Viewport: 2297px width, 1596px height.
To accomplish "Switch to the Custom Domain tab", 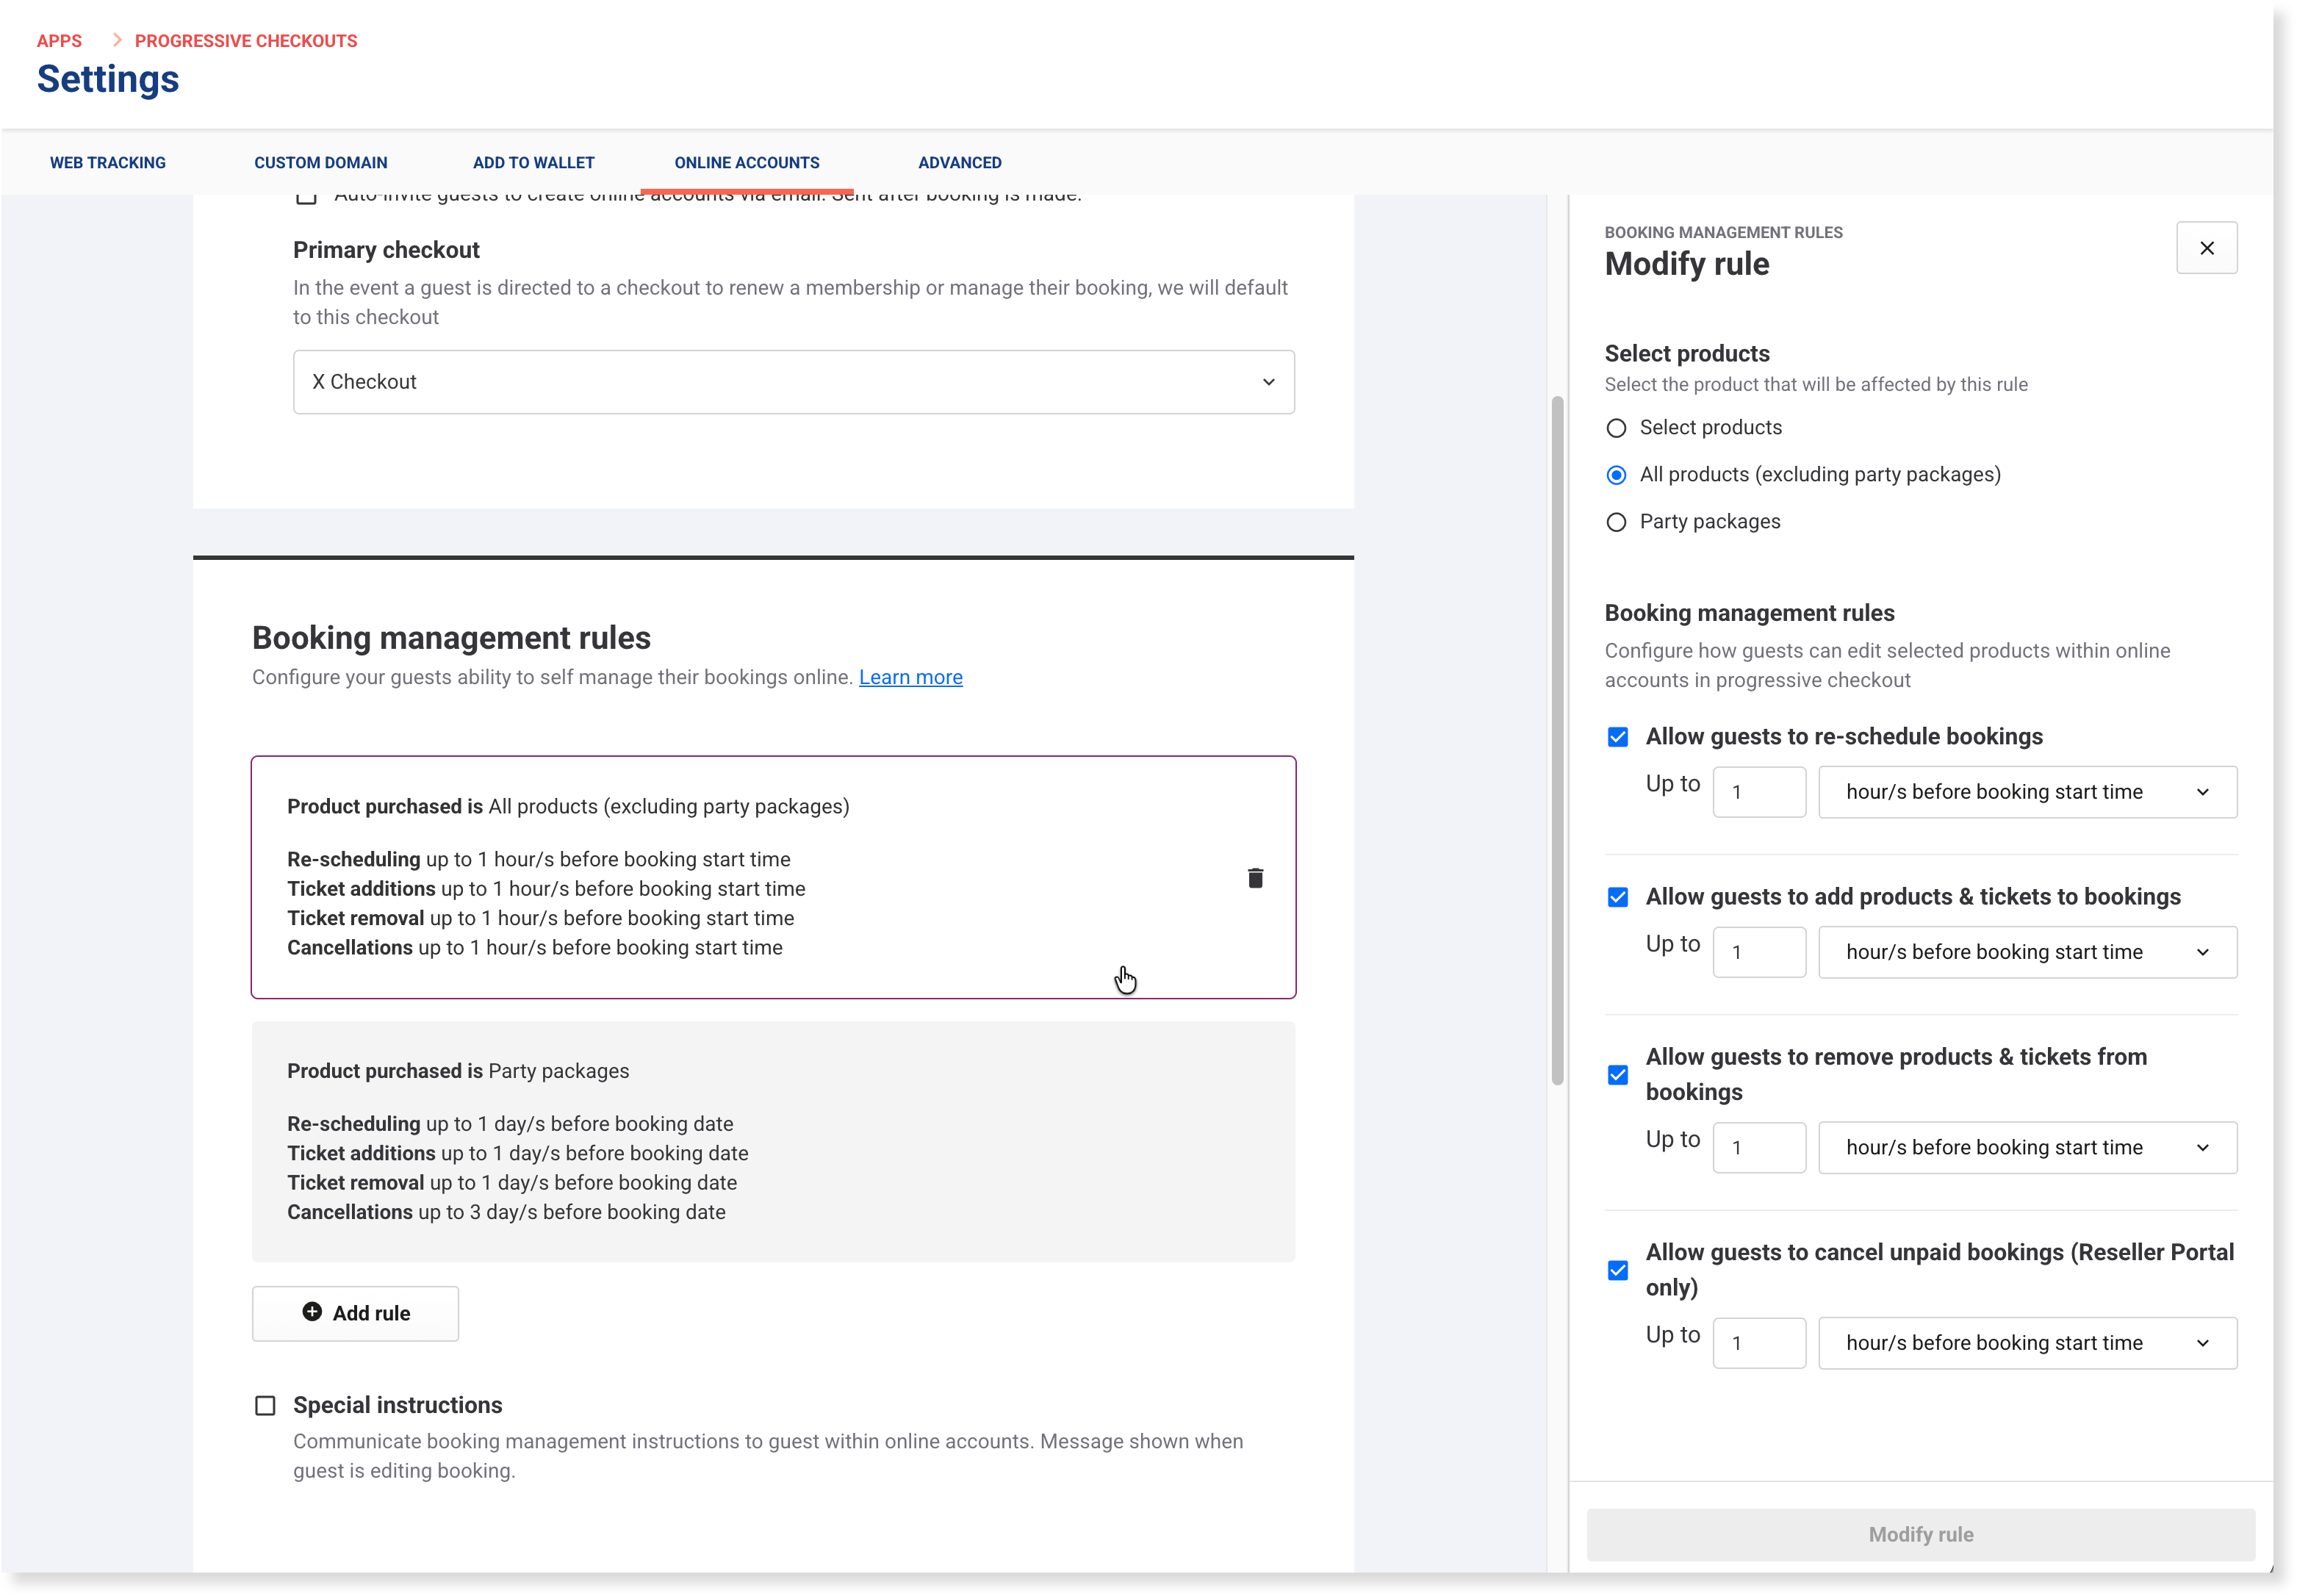I will coord(320,162).
